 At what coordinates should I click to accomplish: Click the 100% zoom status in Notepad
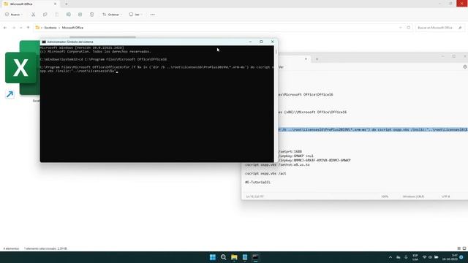[x=385, y=197]
